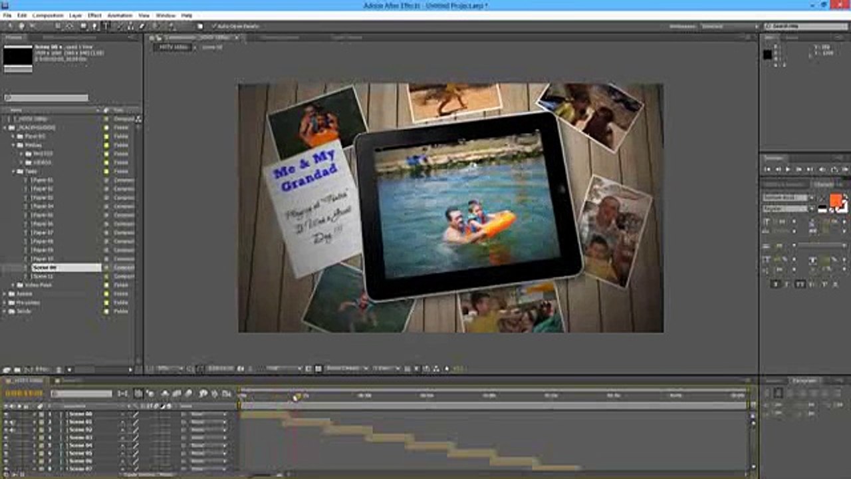Click the project thumbnail preview

pyautogui.click(x=18, y=56)
